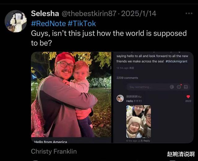Toggle the red heart like on the comment
This screenshot has height=161, width=198.
(x=188, y=97)
